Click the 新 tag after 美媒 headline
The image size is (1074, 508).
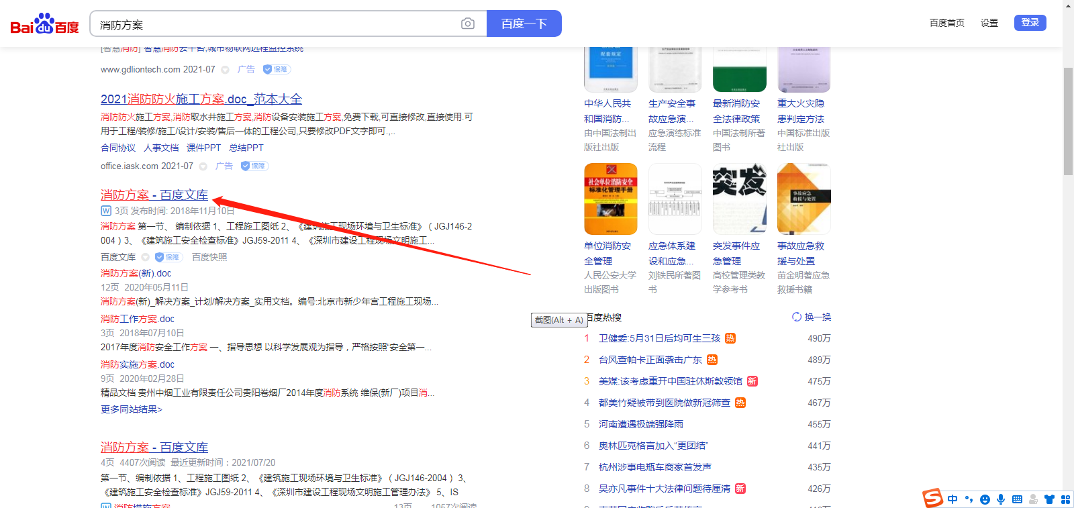click(x=752, y=381)
